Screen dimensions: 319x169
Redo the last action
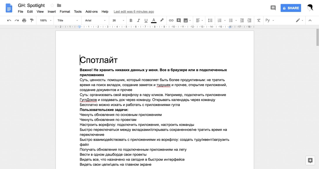pyautogui.click(x=17, y=20)
